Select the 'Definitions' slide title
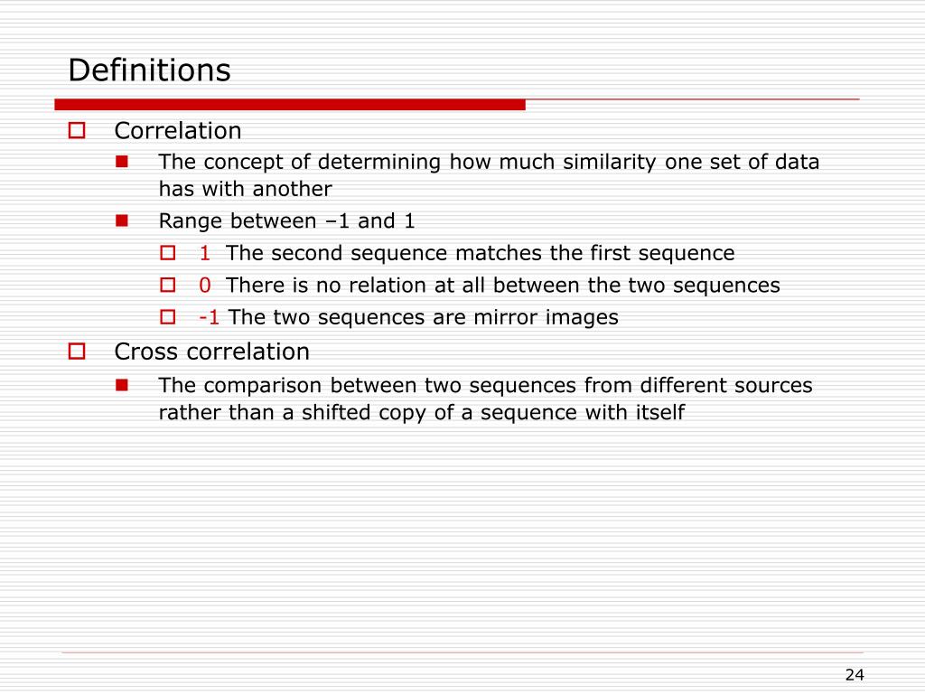925x694 pixels. point(149,70)
